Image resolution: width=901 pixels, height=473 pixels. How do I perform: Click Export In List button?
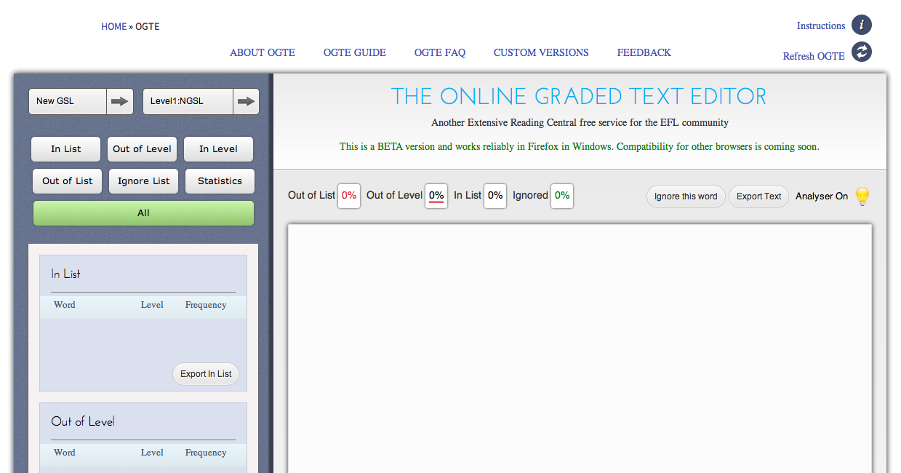click(x=206, y=374)
